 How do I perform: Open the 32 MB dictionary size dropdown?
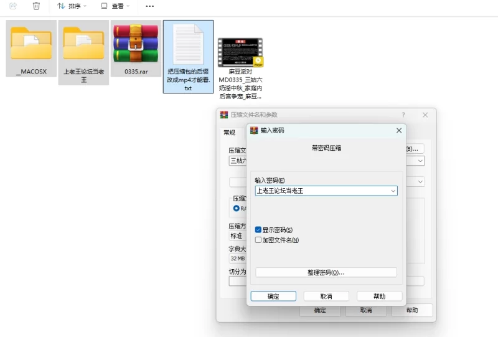coord(238,258)
